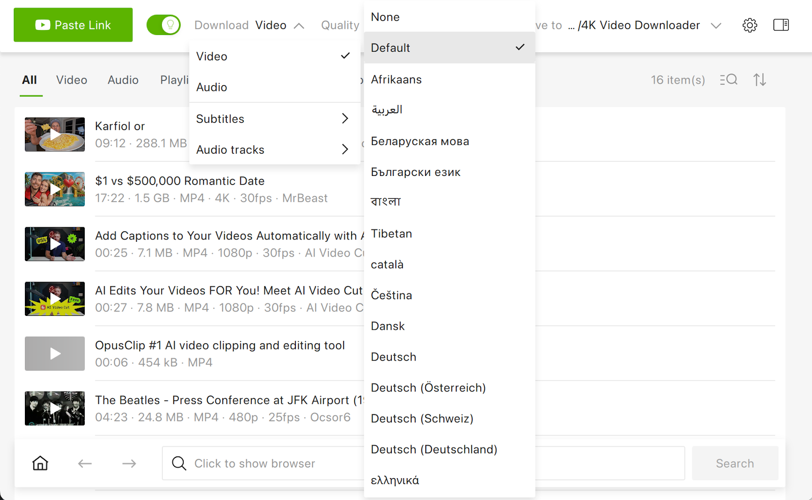The image size is (812, 500).
Task: Click the sort order icon
Action: (x=760, y=80)
